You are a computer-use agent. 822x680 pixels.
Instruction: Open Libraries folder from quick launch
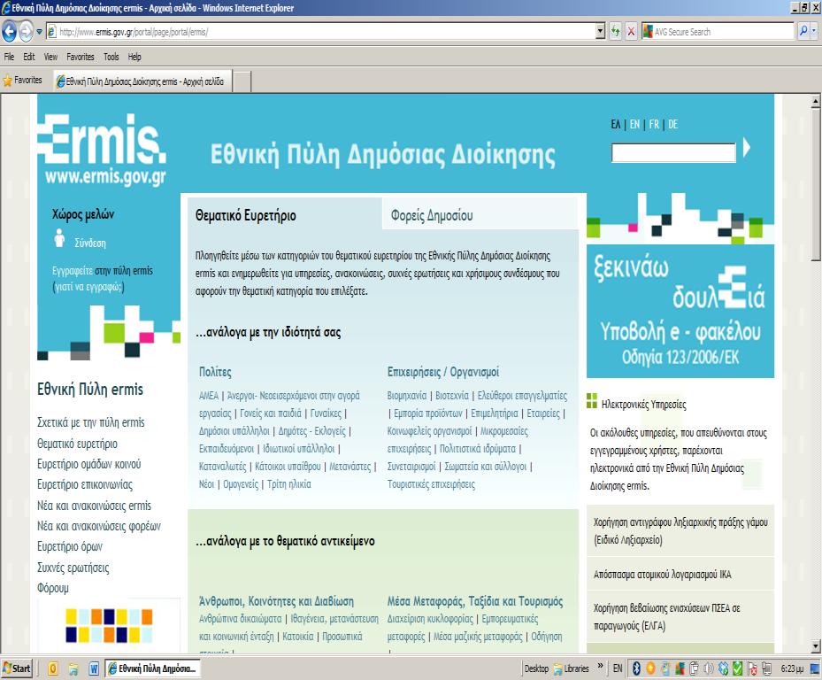point(73,668)
